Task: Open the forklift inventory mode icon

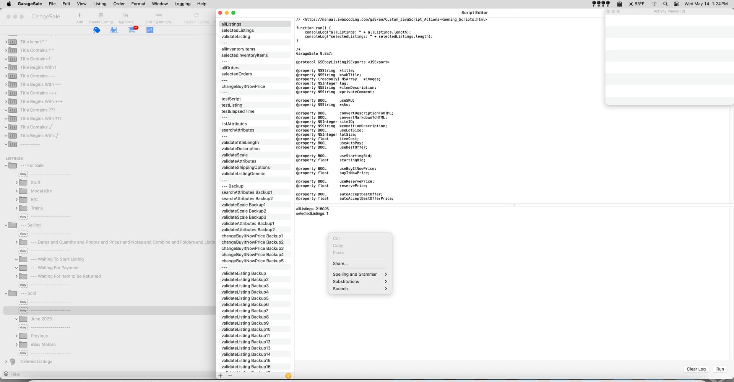Action: pos(114,30)
